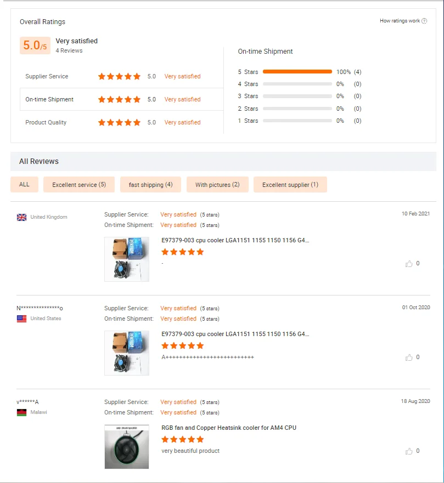Open the RGB fan product thumbnail
This screenshot has height=483, width=444.
tap(127, 446)
